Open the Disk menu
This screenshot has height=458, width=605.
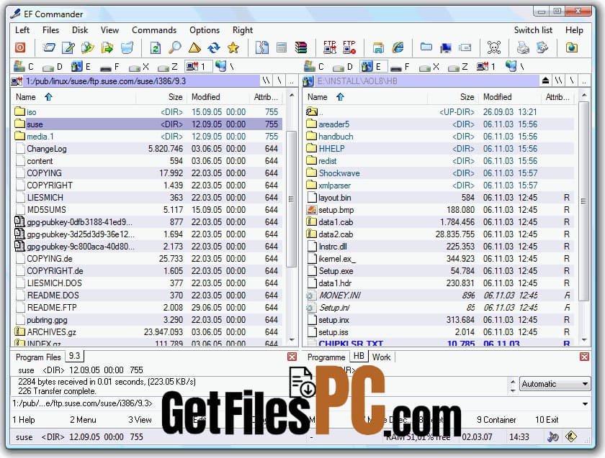(x=80, y=30)
